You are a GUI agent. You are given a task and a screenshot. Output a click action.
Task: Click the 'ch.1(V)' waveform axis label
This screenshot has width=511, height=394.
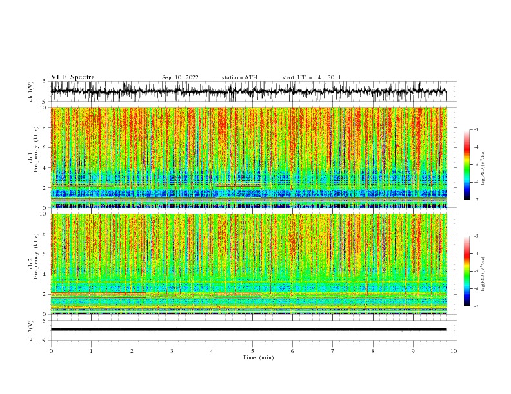[31, 91]
